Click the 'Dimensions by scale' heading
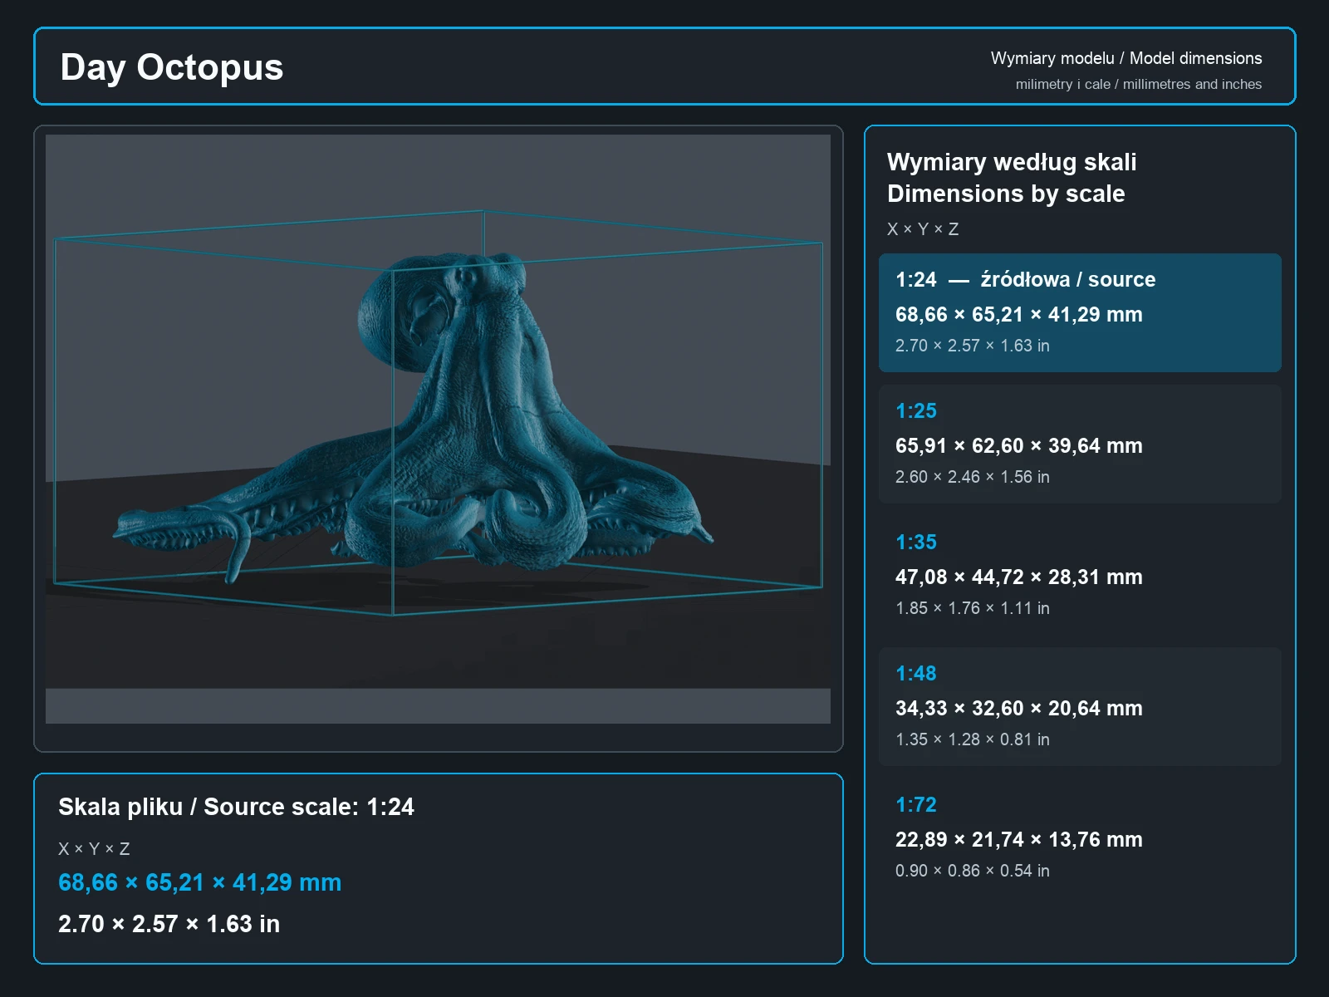The height and width of the screenshot is (997, 1329). (x=1006, y=194)
